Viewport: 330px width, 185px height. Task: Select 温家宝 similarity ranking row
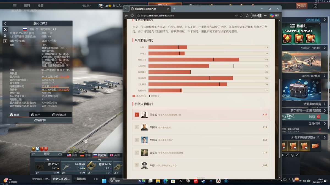click(201, 152)
